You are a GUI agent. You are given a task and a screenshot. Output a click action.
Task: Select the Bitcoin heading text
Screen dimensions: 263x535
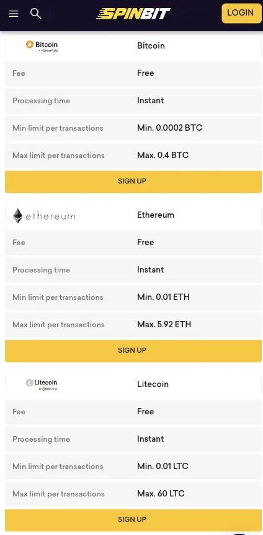tap(151, 45)
